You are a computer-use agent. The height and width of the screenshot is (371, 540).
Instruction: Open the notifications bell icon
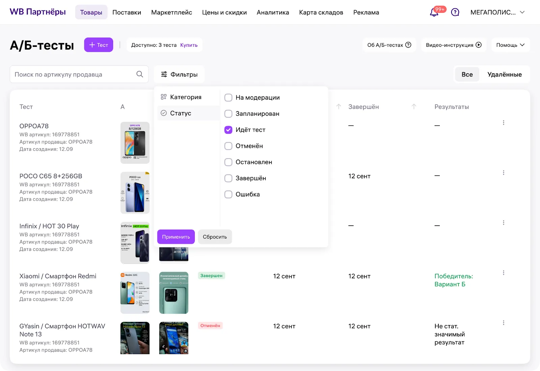[434, 12]
